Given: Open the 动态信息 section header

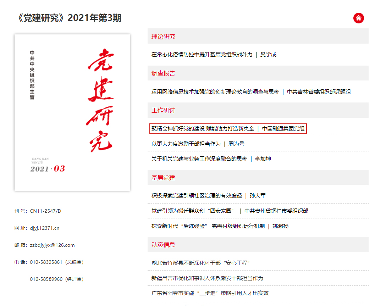Looking at the screenshot, I should [164, 245].
